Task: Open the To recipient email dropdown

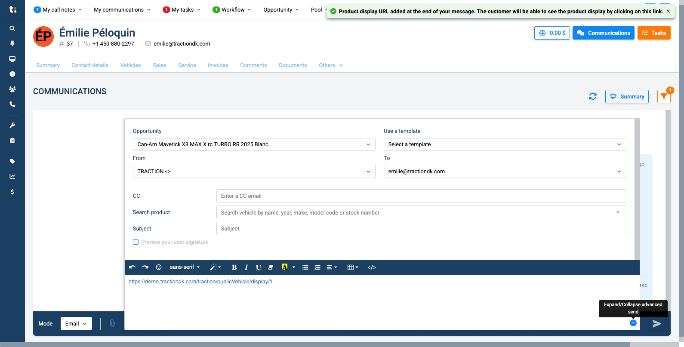Action: 505,171
